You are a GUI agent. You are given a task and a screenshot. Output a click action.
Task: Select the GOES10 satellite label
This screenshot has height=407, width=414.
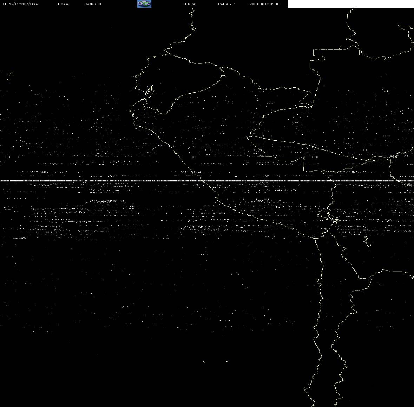pyautogui.click(x=93, y=4)
